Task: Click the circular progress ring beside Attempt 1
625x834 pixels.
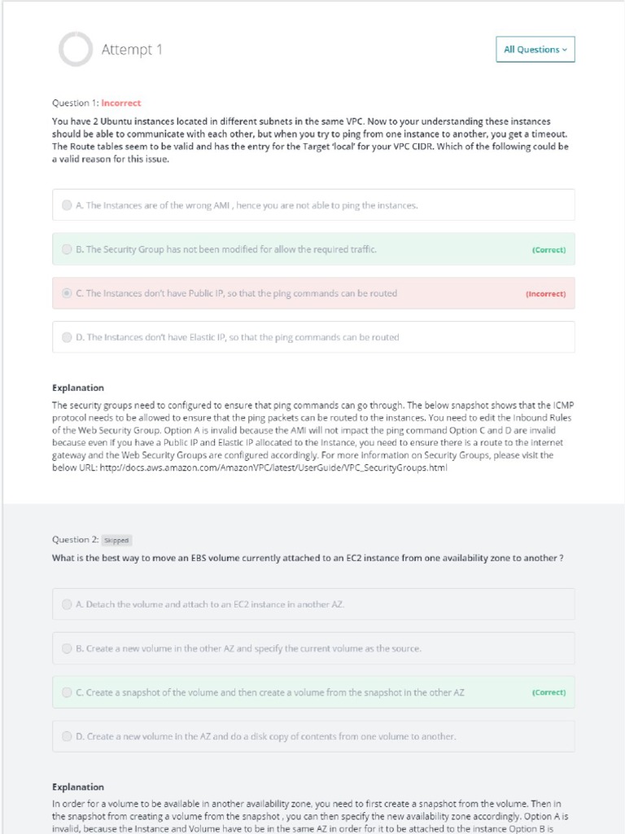Action: pyautogui.click(x=76, y=50)
